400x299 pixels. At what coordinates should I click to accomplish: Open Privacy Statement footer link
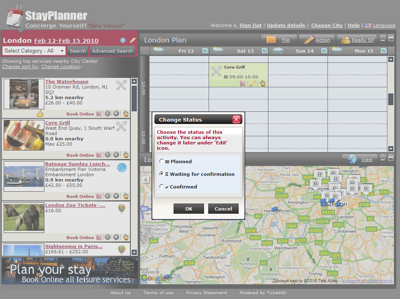[x=207, y=292]
